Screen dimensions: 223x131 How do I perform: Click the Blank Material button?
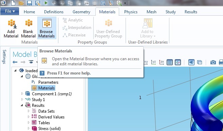point(28,28)
